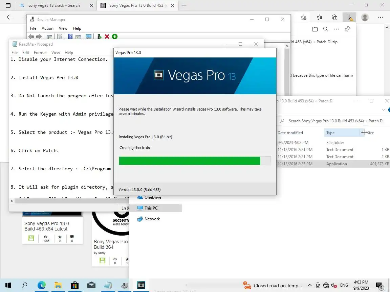This screenshot has height=292, width=390.
Task: Click Closed road on Temp news widget
Action: tap(273, 286)
